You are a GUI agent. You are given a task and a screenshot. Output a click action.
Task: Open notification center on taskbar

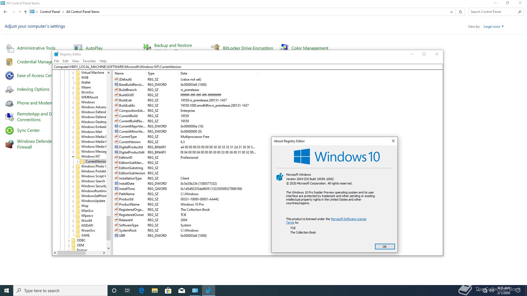pyautogui.click(x=518, y=291)
